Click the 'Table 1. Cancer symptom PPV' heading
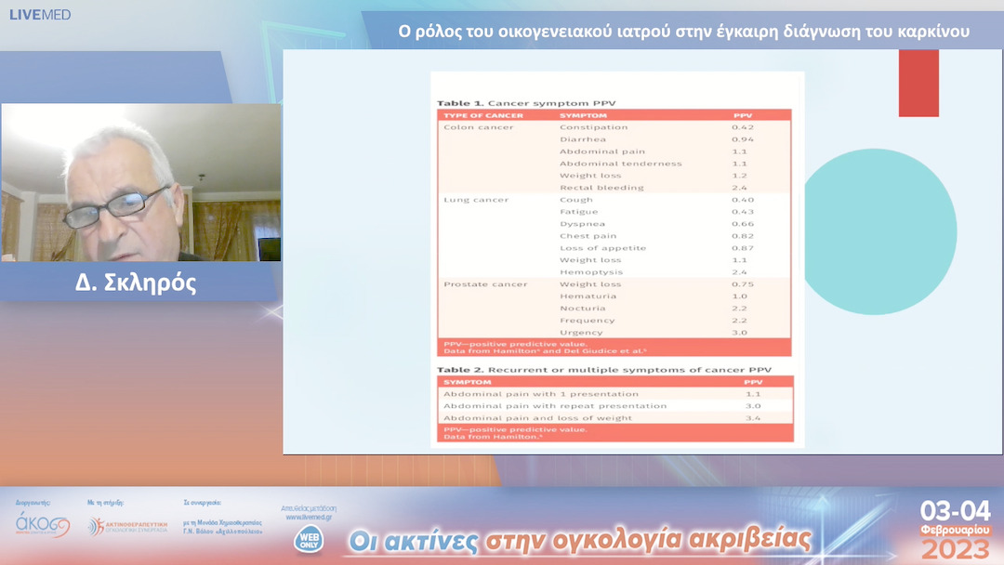This screenshot has width=1004, height=565. point(526,103)
